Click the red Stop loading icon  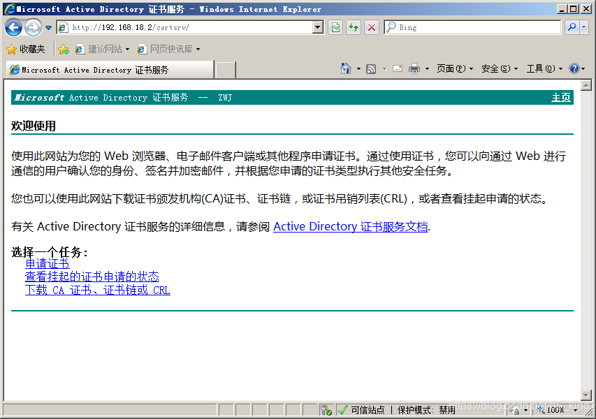pos(371,27)
